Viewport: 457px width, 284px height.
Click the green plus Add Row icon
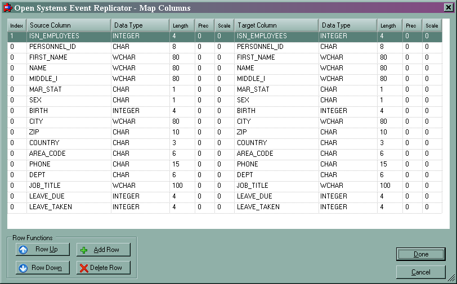pyautogui.click(x=84, y=250)
